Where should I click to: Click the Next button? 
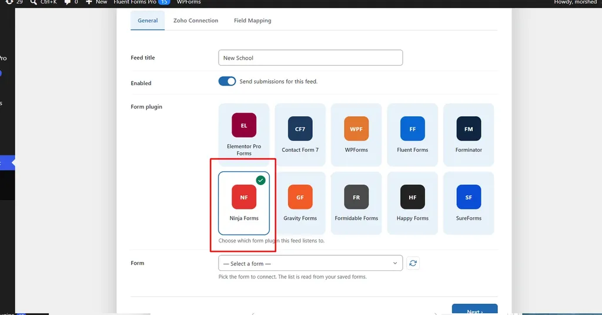click(x=474, y=310)
